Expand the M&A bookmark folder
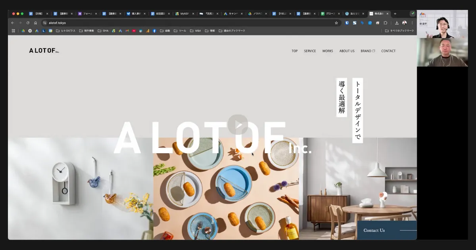Viewport: 476px width, 250px height. [196, 31]
